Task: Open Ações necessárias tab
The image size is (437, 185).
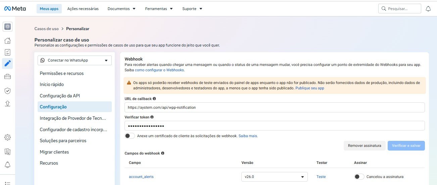Action: (83, 9)
